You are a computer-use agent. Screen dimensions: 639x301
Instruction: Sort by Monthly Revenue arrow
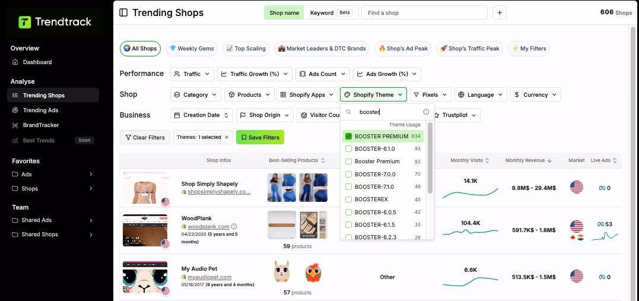(550, 161)
